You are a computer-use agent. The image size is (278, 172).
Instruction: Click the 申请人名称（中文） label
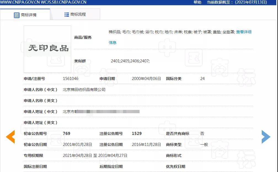click(x=41, y=90)
